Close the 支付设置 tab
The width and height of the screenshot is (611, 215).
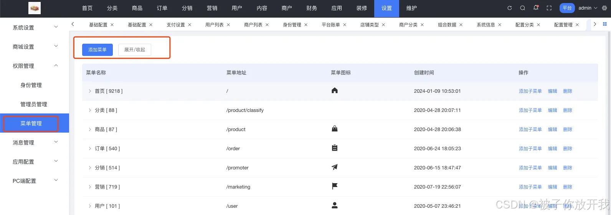pos(190,25)
